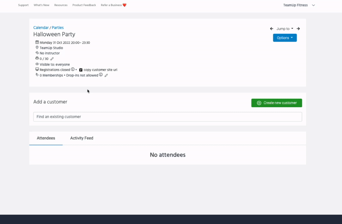Switch to the Activity Feed tab
The image size is (342, 224).
[82, 138]
